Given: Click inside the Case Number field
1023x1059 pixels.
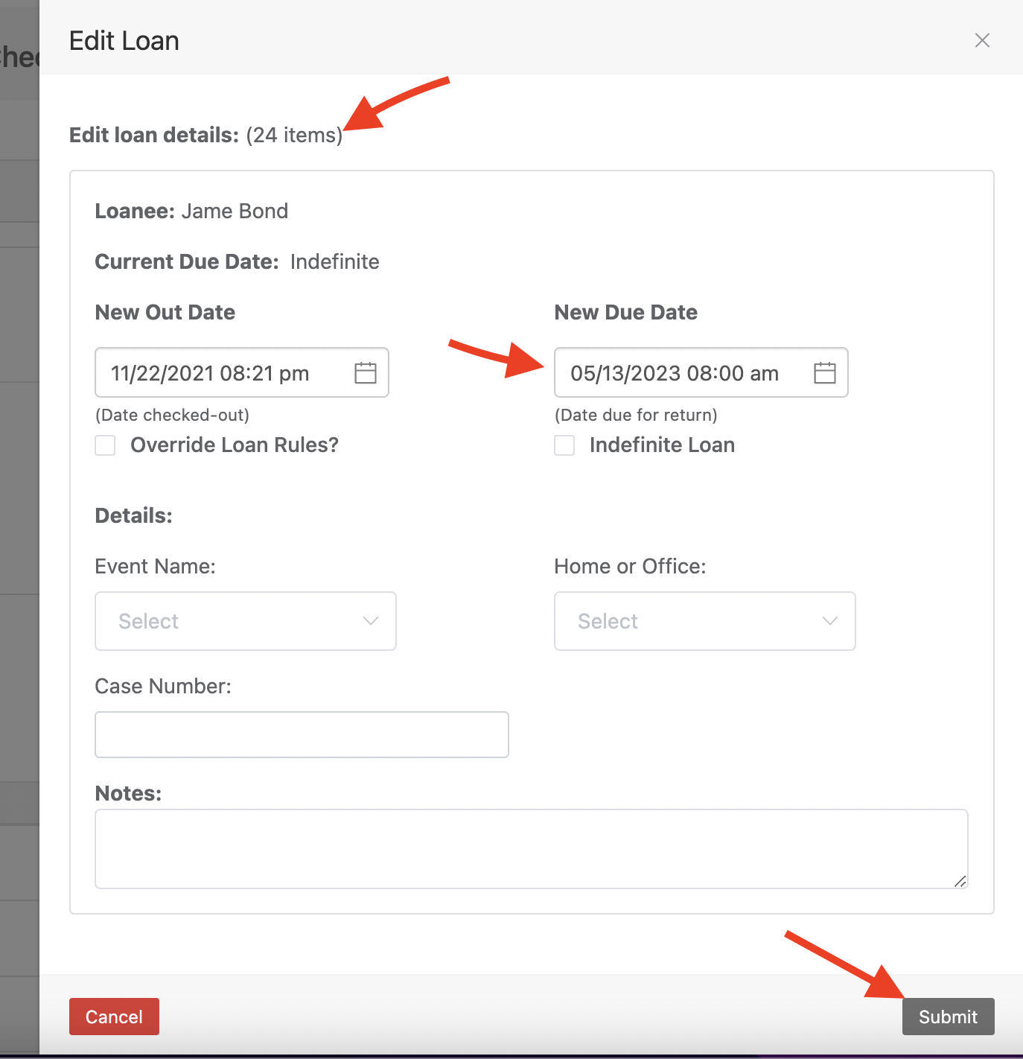Looking at the screenshot, I should coord(301,734).
